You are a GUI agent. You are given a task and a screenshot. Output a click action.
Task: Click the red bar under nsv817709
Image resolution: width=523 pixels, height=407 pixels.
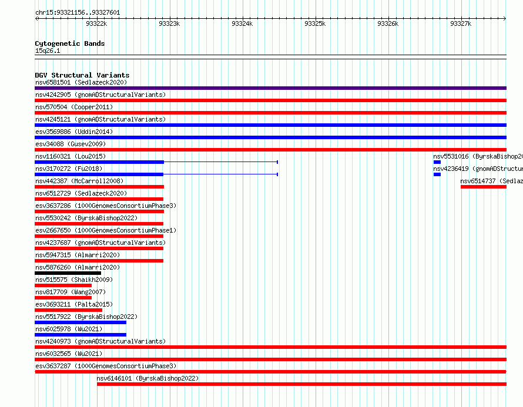click(63, 298)
